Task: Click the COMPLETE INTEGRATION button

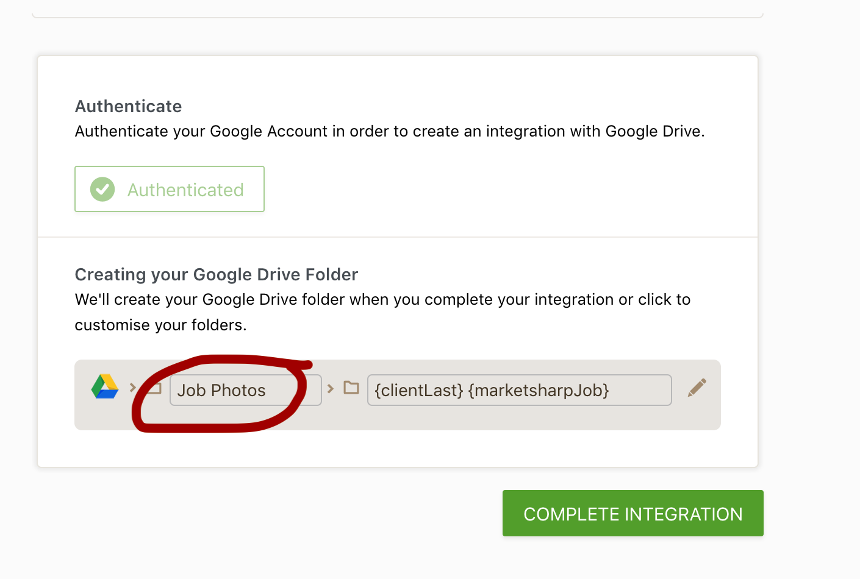Action: pyautogui.click(x=632, y=513)
